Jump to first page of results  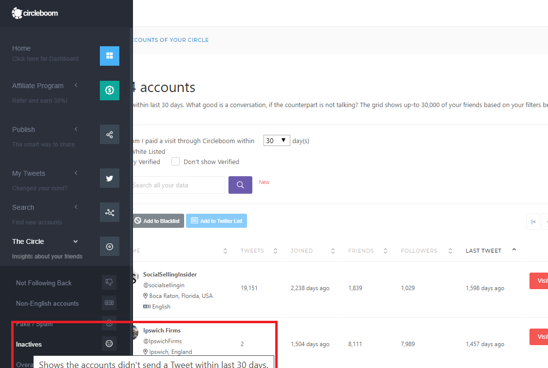[x=533, y=221]
